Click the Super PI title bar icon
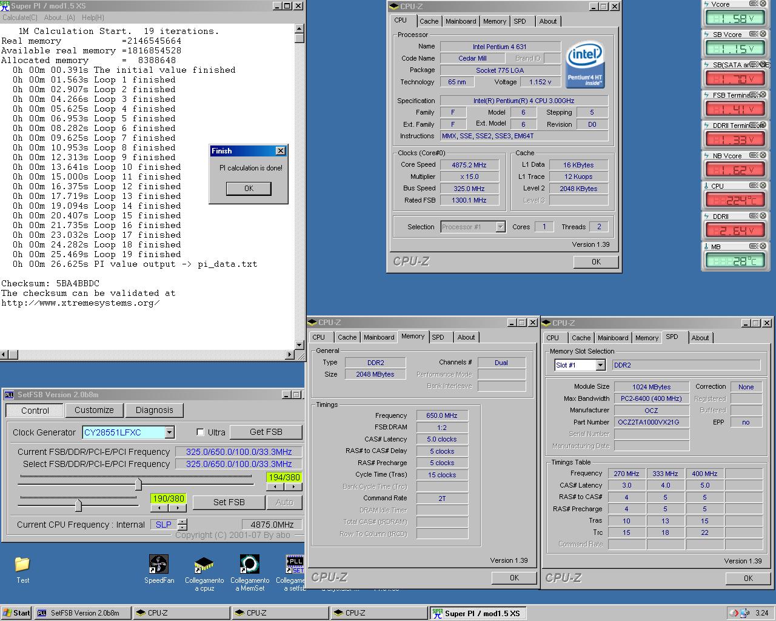The width and height of the screenshot is (776, 621). (5, 5)
